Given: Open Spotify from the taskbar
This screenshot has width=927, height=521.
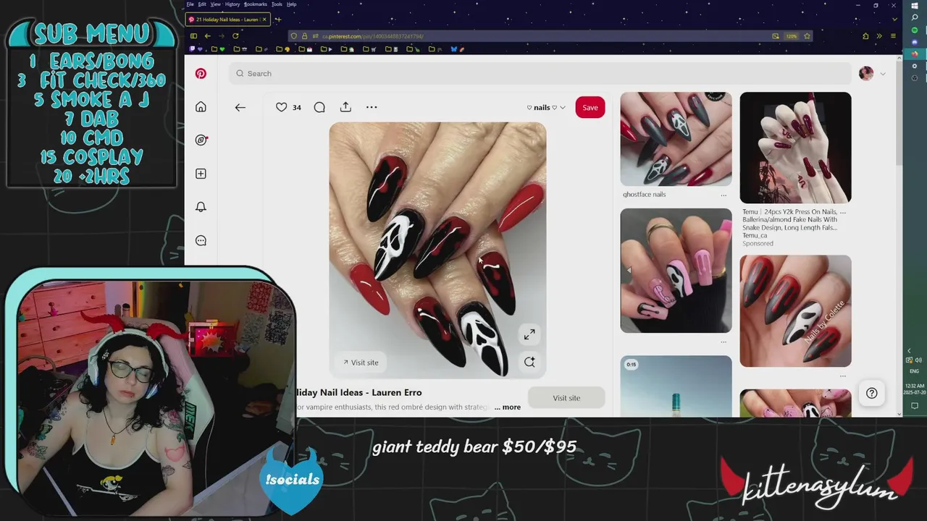Looking at the screenshot, I should (915, 30).
